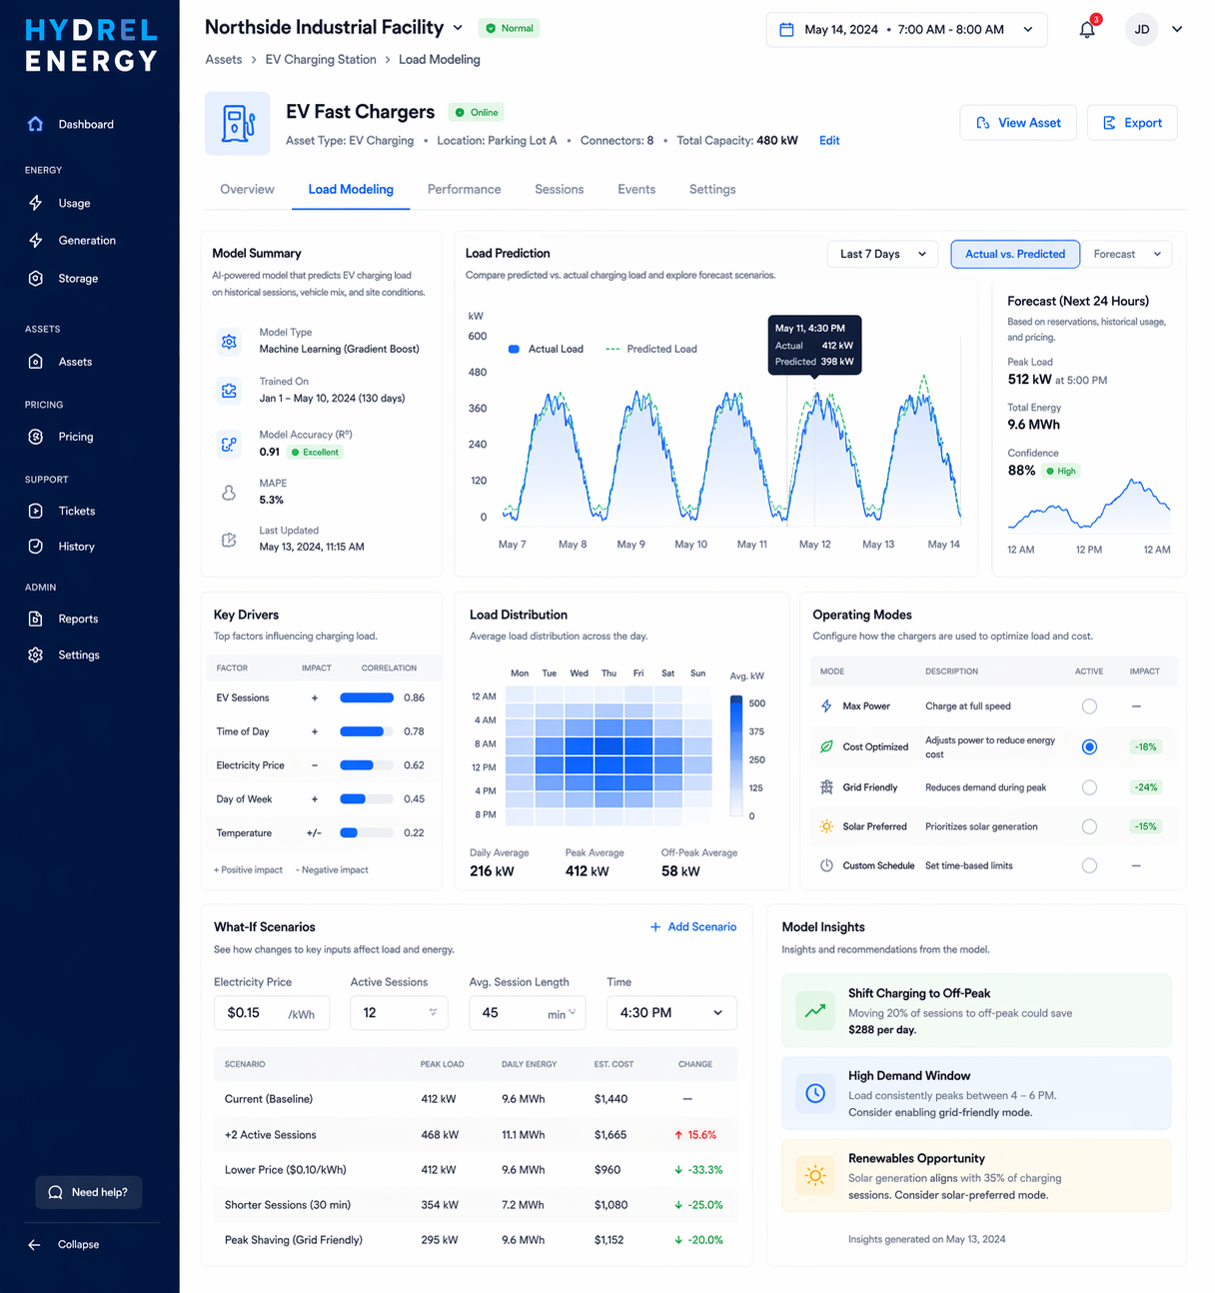1215x1293 pixels.
Task: Click the Cost Optimized leaf icon
Action: (826, 746)
